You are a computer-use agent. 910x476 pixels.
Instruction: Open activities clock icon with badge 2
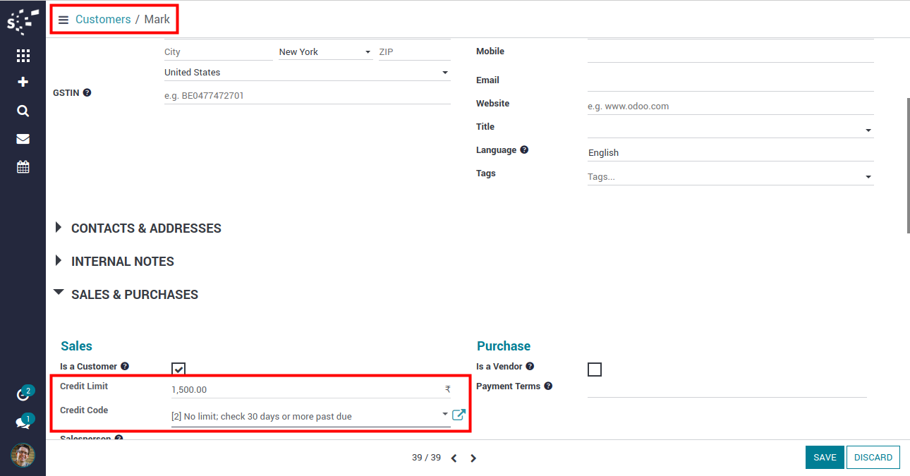[23, 395]
